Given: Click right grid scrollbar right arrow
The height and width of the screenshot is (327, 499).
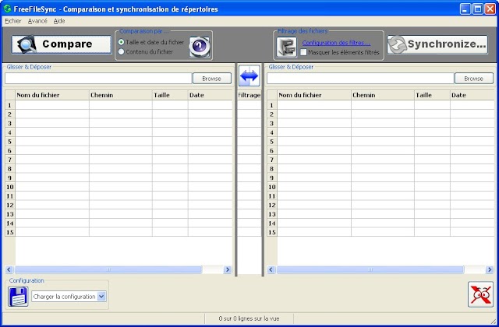Looking at the screenshot, I should point(490,270).
